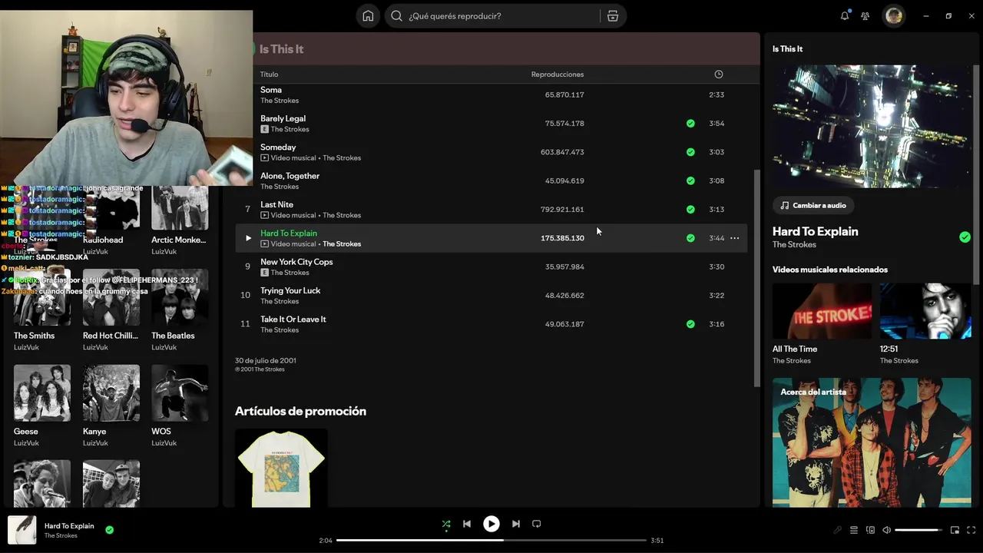Open the 'Kanye' library item
The width and height of the screenshot is (983, 553).
pos(111,406)
